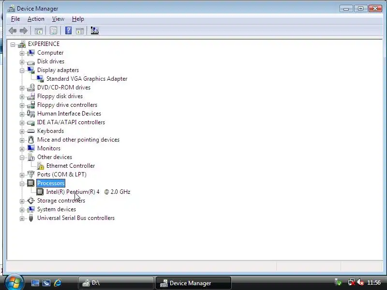The image size is (387, 290).
Task: Click the Disk drives icon
Action: [x=31, y=62]
